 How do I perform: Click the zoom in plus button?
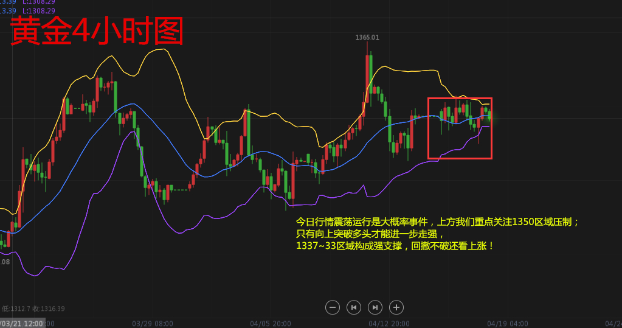click(x=396, y=307)
